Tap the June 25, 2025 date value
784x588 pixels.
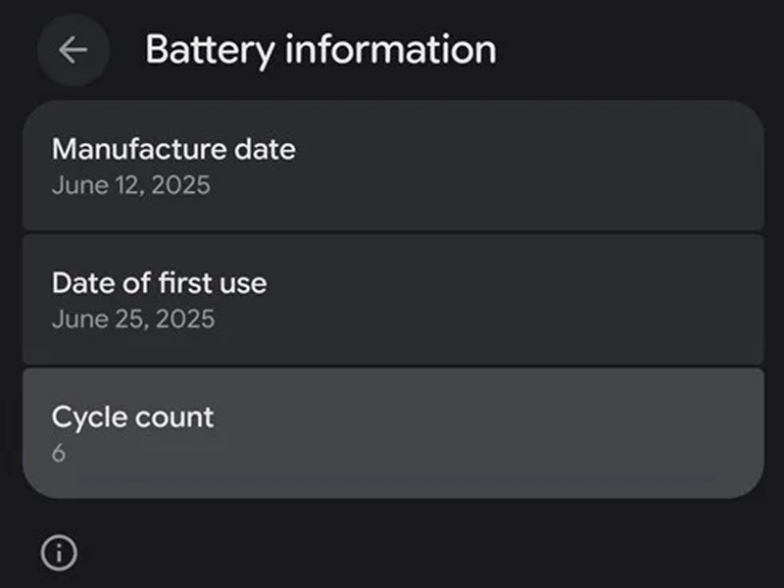click(x=132, y=319)
